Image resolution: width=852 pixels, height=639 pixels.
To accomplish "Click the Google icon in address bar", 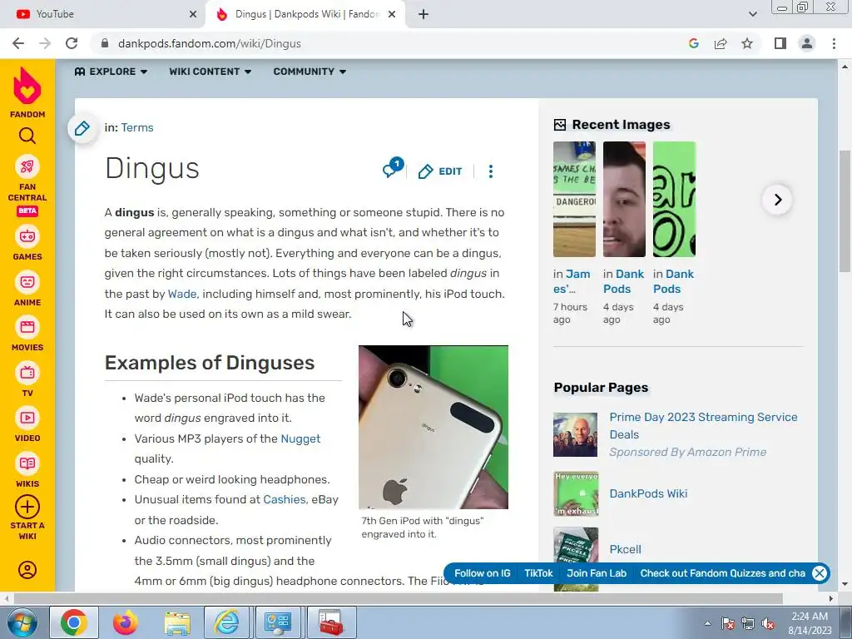I will 693,43.
